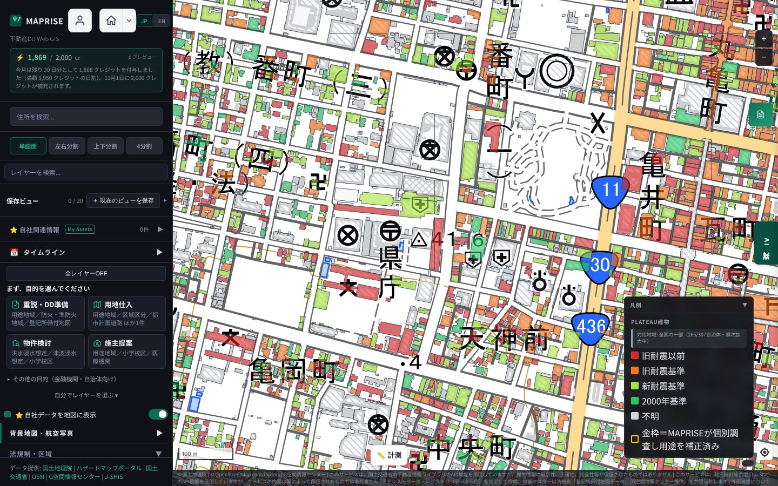Tick the 自社データを地図に表示 checkbox
The image size is (778, 486).
click(8, 414)
